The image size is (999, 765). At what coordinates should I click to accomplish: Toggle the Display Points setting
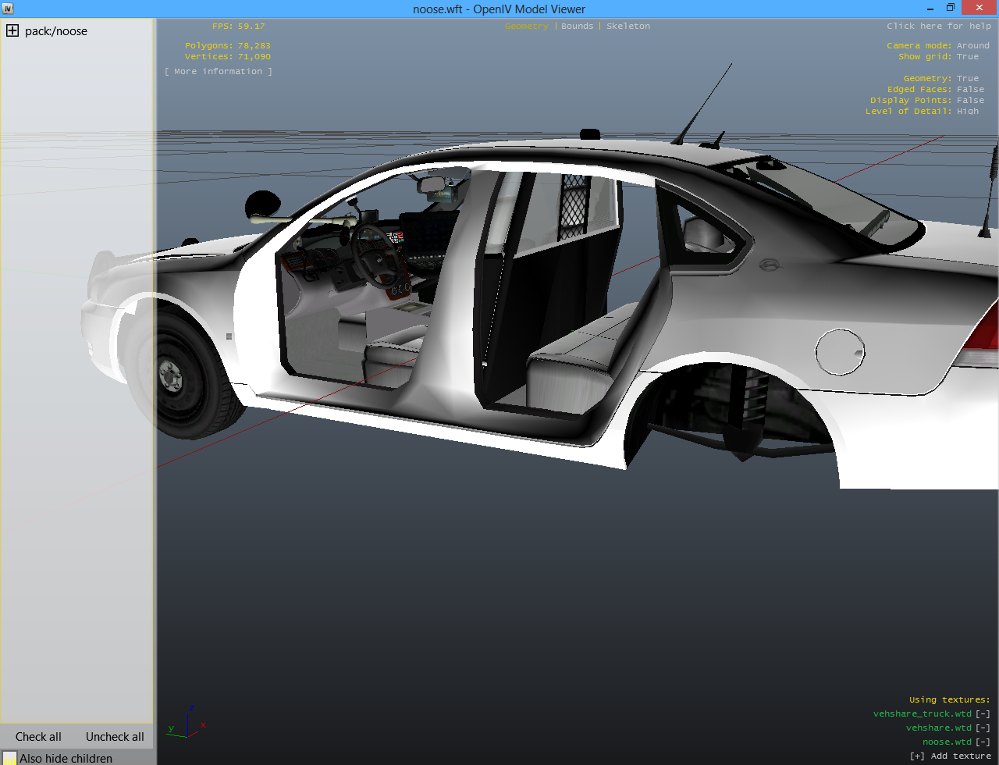point(970,100)
